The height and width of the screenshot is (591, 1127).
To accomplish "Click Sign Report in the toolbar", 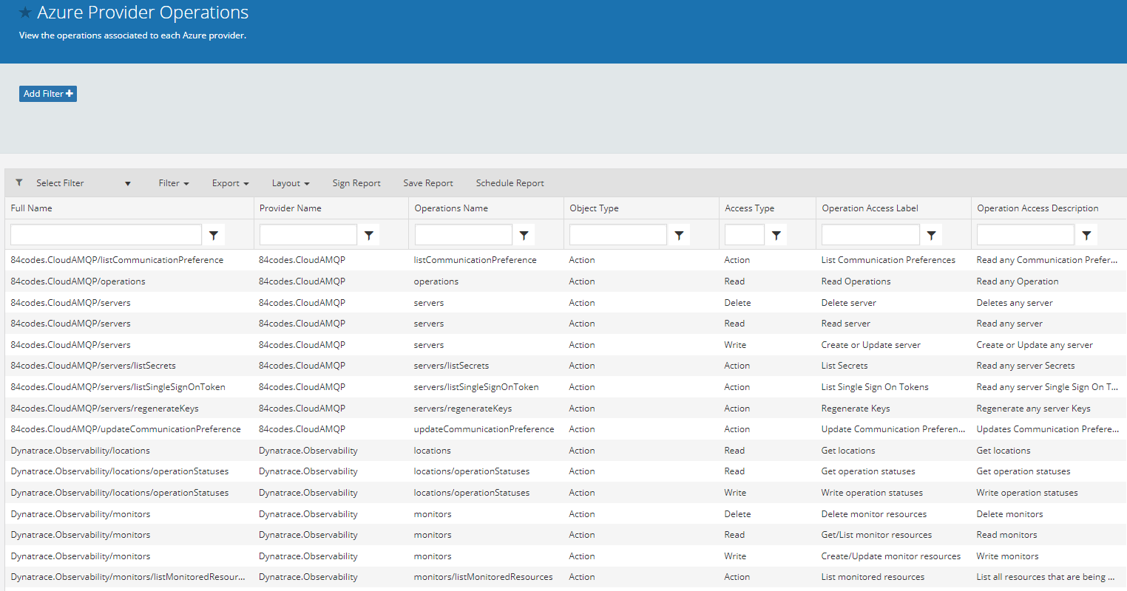I will point(356,183).
